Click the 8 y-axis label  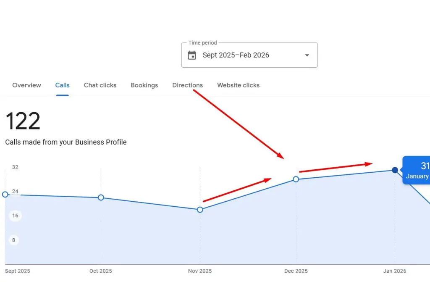click(x=14, y=240)
